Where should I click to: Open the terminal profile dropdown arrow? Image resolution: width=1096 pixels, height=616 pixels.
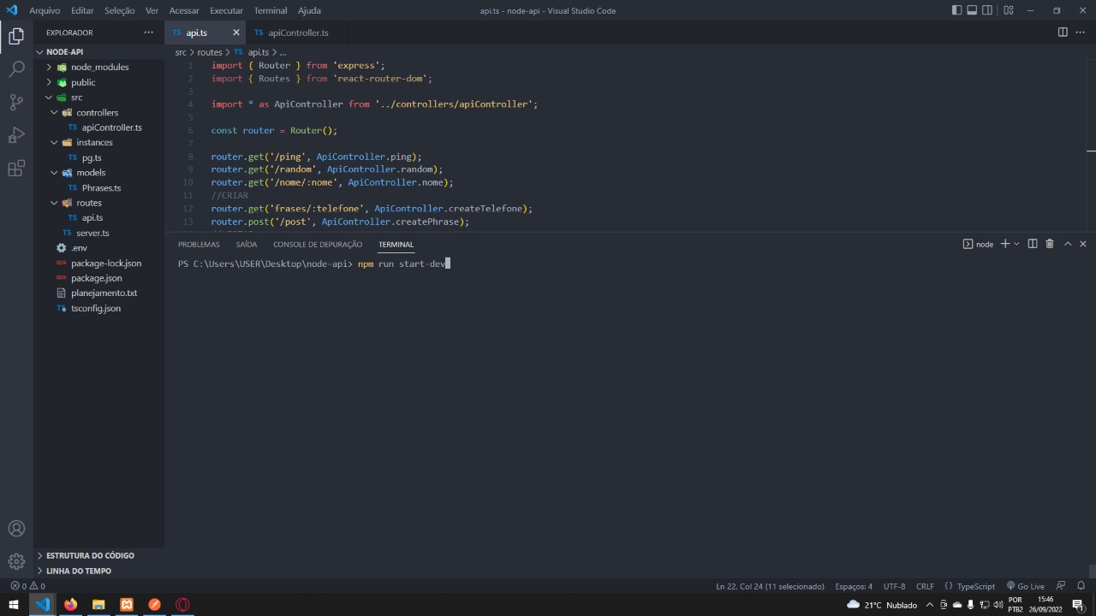[1017, 244]
